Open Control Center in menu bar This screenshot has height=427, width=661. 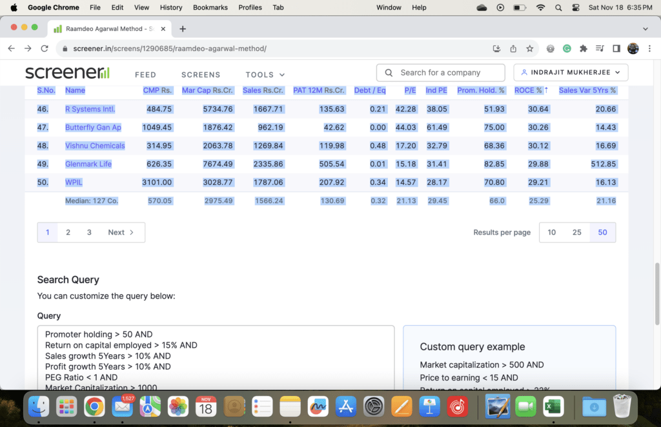(576, 8)
